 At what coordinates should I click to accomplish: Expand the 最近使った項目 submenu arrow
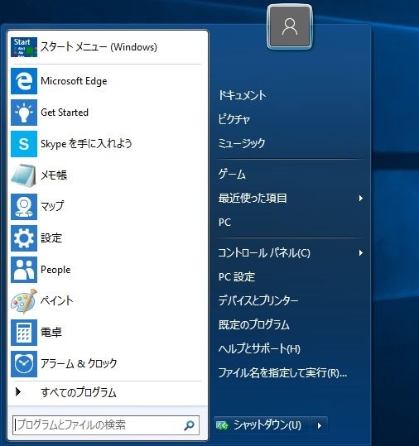tap(361, 198)
